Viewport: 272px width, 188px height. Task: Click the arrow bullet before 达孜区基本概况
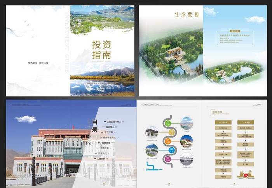105,122
